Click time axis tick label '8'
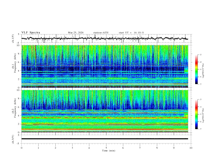Screen dimensions: 215x166 click(157, 148)
